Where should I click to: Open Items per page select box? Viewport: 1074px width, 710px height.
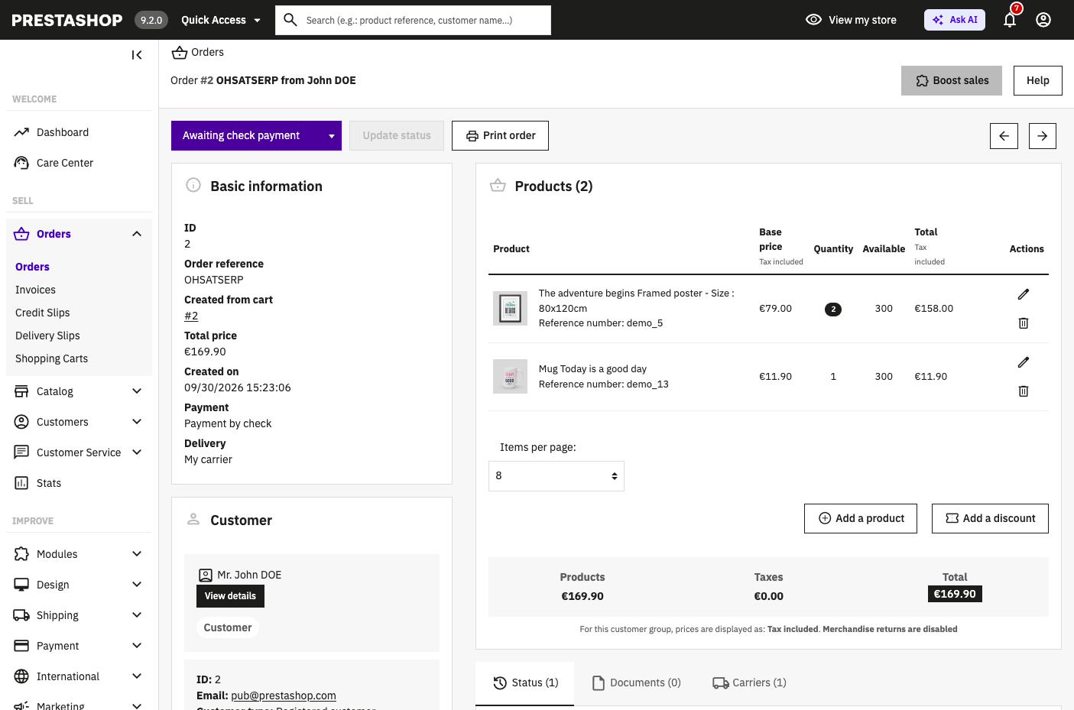pos(556,476)
